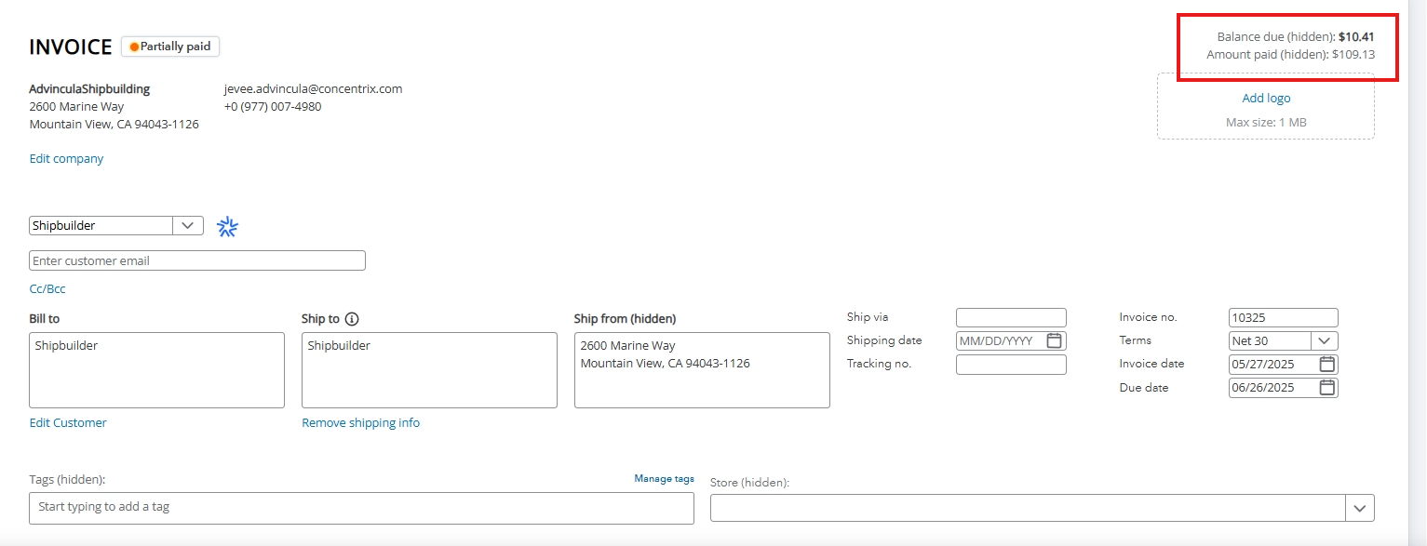Select the Tracking no. field
1427x546 pixels.
click(1011, 365)
